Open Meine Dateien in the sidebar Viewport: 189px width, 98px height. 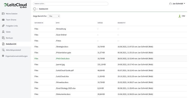(x=12, y=14)
